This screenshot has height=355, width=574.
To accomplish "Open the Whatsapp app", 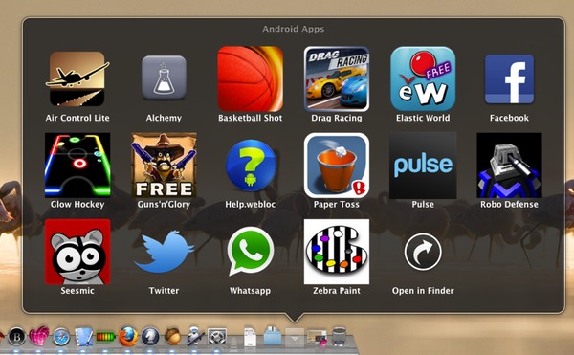I will click(251, 252).
